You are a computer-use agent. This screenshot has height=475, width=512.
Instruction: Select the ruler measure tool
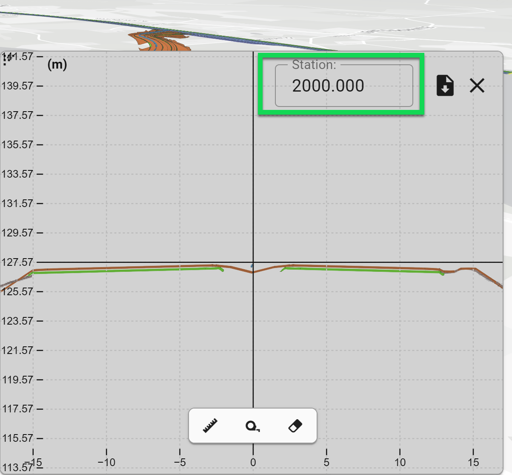pos(210,426)
